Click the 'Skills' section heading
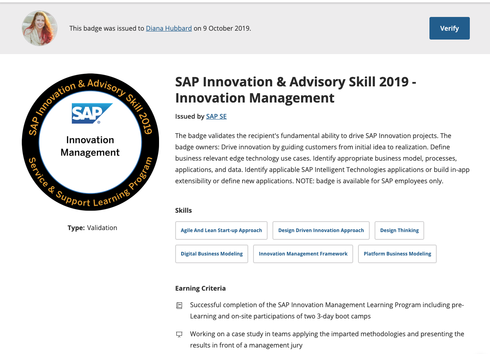490x354 pixels. (184, 210)
